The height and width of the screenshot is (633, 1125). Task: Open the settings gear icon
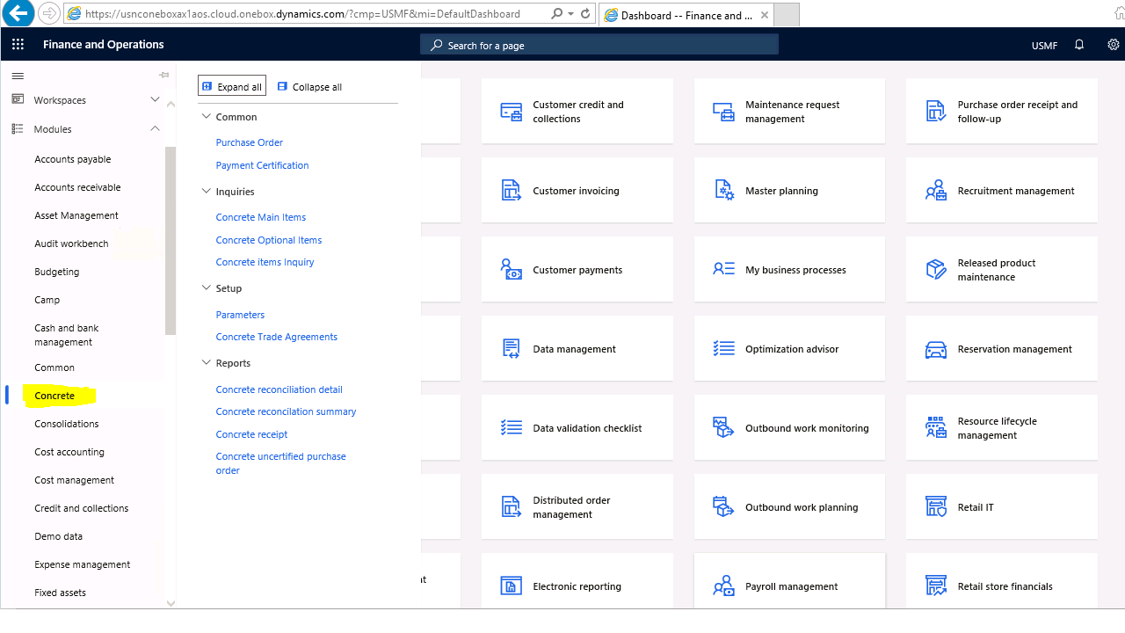[1114, 45]
